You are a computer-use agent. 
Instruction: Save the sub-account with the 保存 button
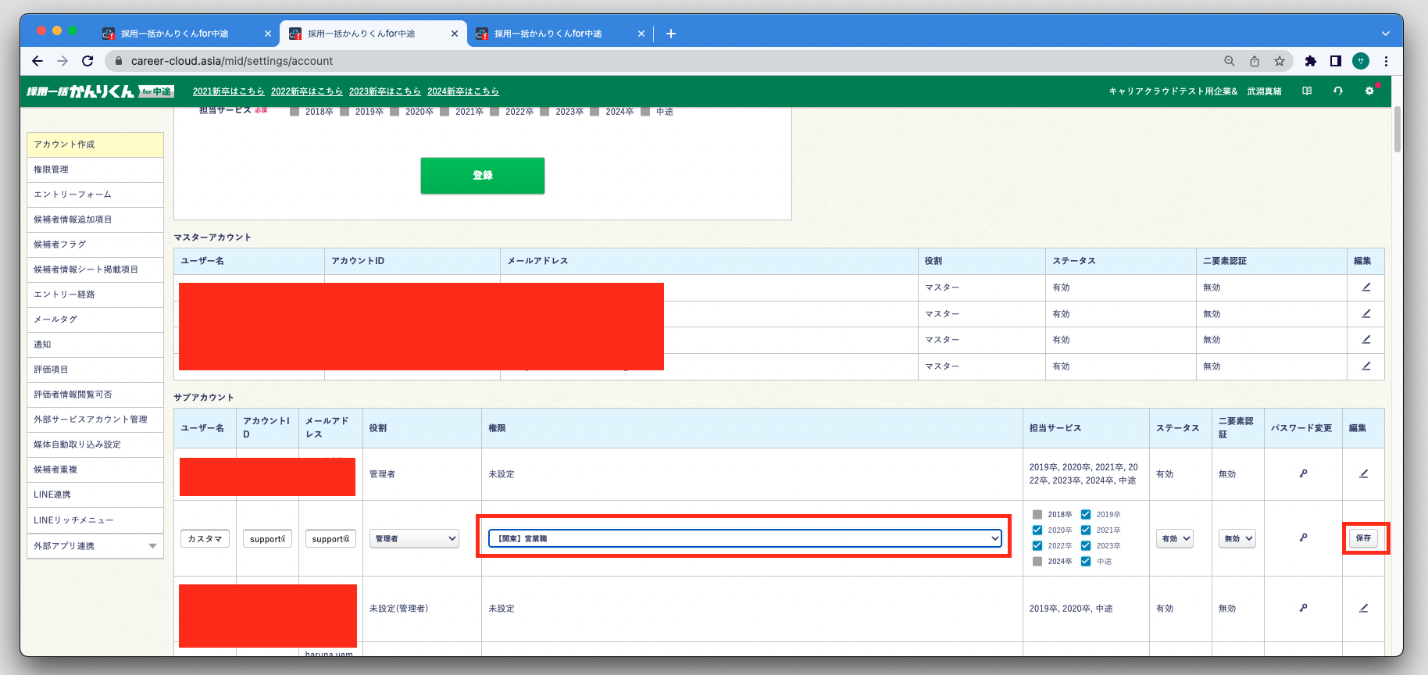tap(1363, 538)
